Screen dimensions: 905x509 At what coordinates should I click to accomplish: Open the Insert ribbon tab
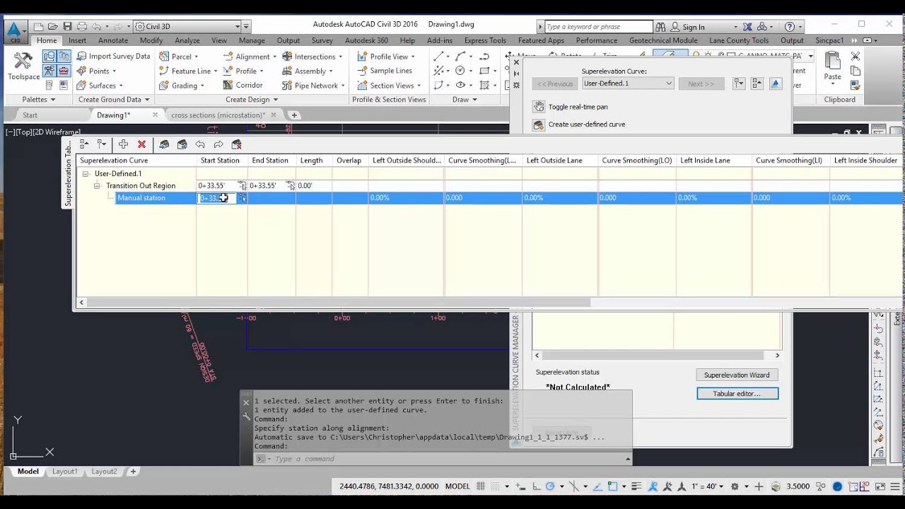[x=77, y=40]
